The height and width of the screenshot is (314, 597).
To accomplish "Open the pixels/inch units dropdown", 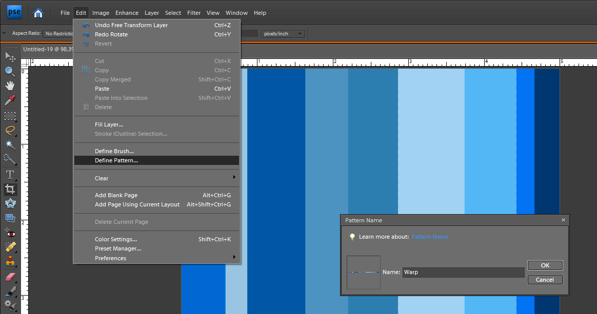I will 283,34.
